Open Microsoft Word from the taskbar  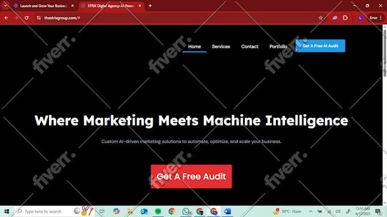tap(227, 211)
